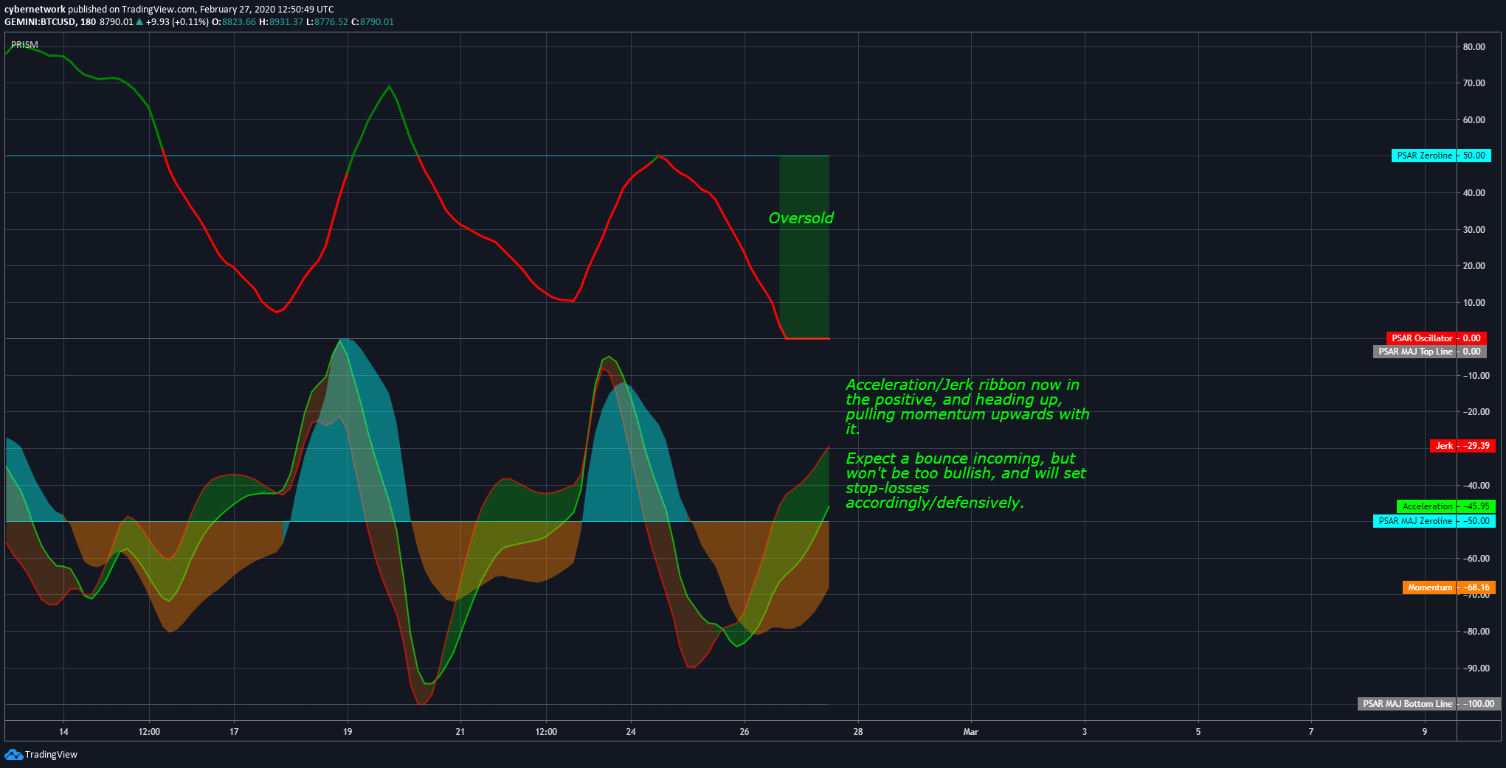Click the -20.00 price scale value
The width and height of the screenshot is (1506, 768).
coord(1475,412)
